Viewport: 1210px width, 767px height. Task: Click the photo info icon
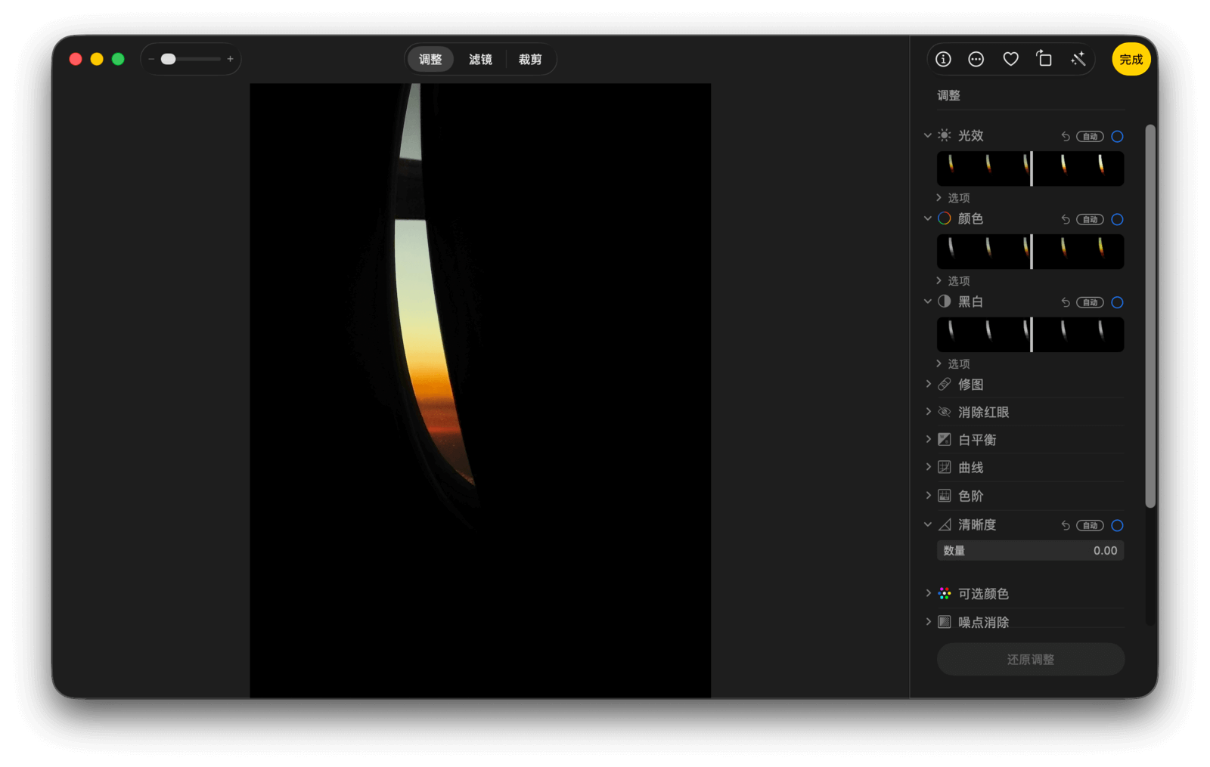tap(943, 59)
